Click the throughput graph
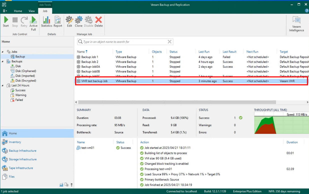The image size is (309, 194). pyautogui.click(x=281, y=123)
